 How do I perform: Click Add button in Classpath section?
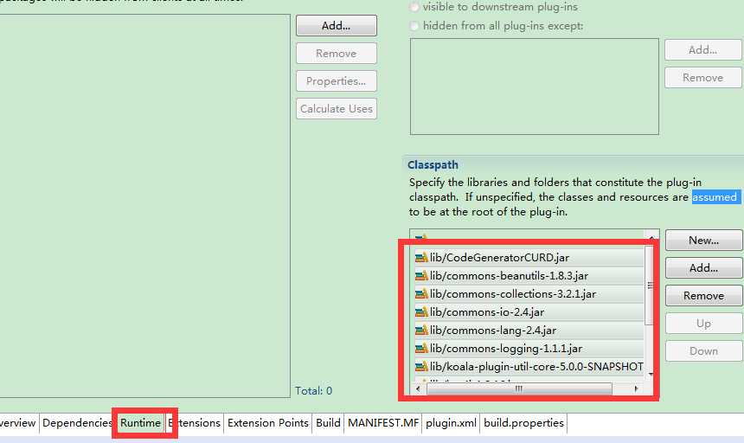click(x=704, y=268)
